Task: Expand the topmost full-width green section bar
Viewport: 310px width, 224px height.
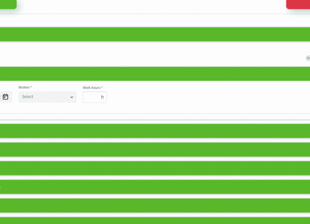Action: click(155, 34)
